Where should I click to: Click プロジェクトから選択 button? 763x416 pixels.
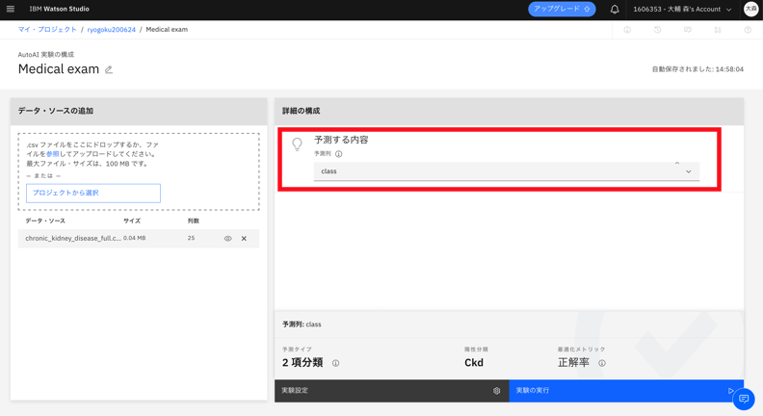(92, 194)
